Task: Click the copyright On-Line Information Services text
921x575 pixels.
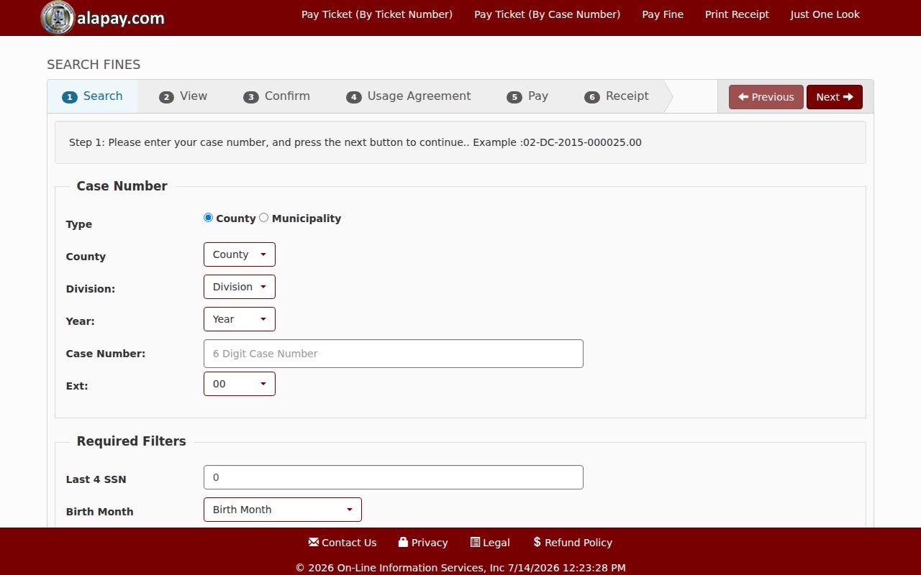Action: point(460,568)
